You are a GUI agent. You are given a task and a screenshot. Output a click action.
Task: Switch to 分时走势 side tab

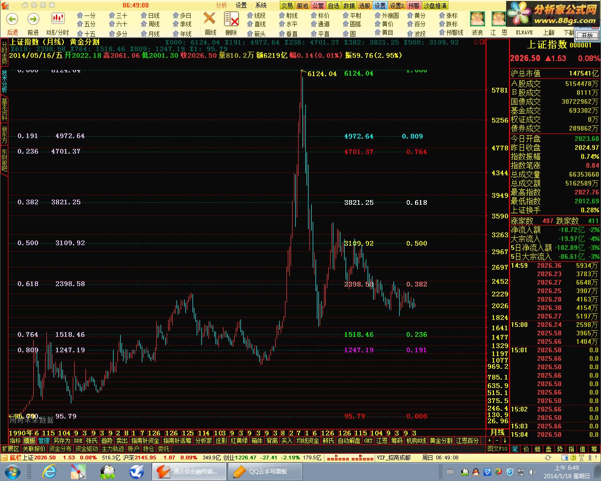[4, 53]
